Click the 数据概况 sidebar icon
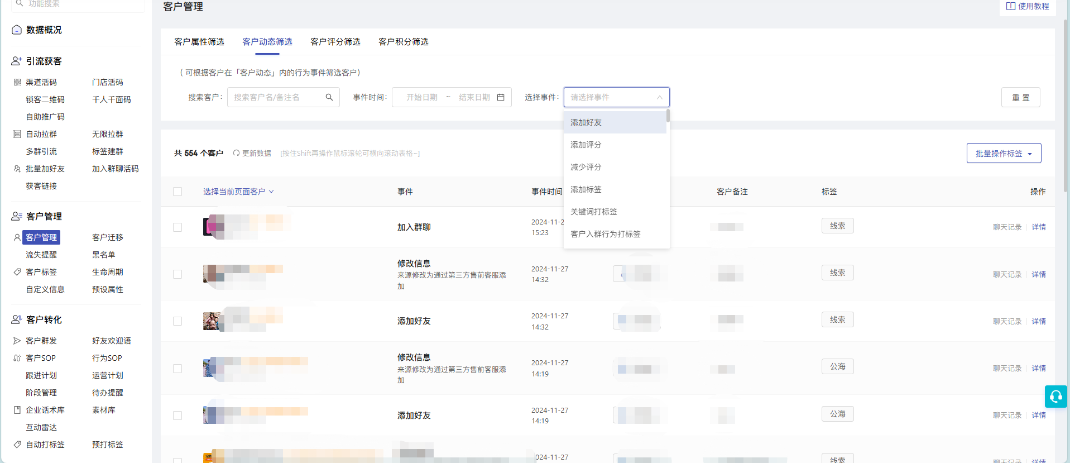This screenshot has width=1070, height=463. click(x=17, y=30)
